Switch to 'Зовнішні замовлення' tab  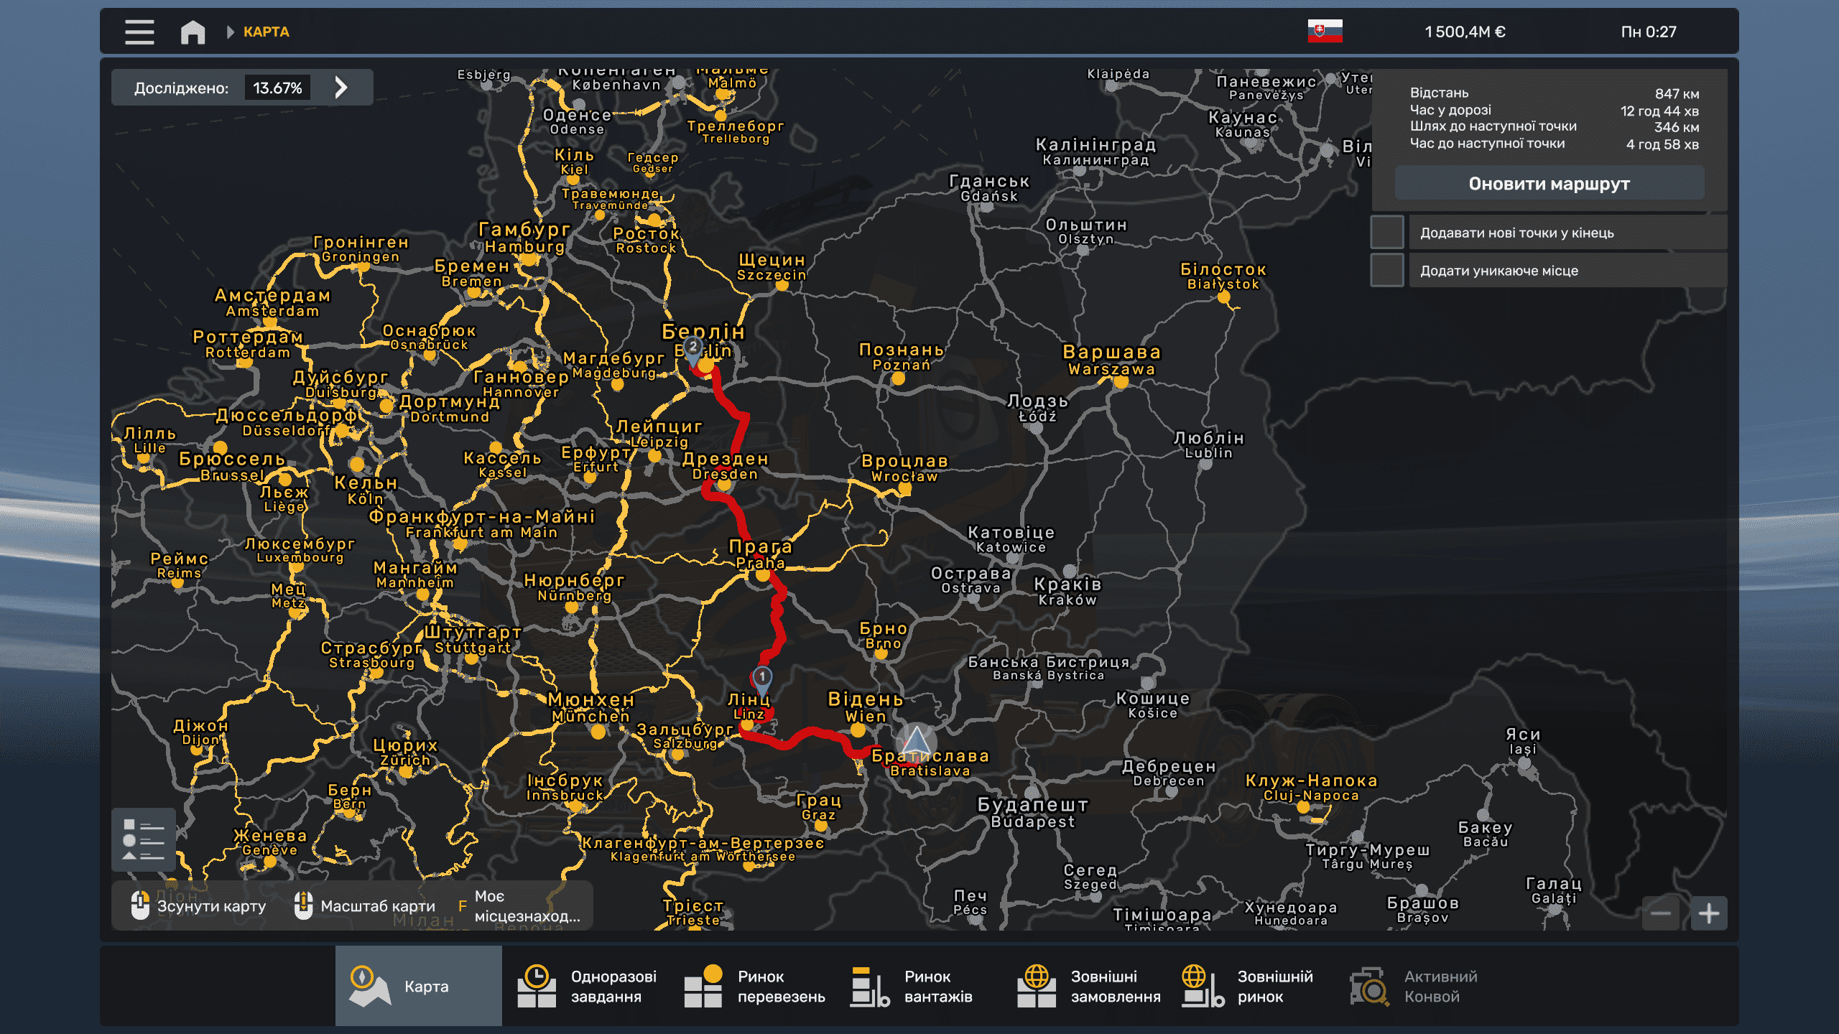1089,986
